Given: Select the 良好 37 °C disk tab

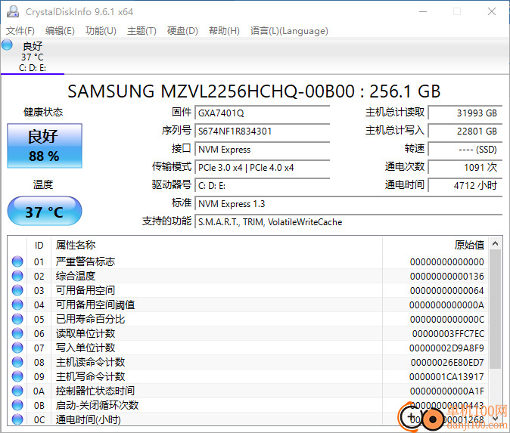Looking at the screenshot, I should [x=33, y=57].
